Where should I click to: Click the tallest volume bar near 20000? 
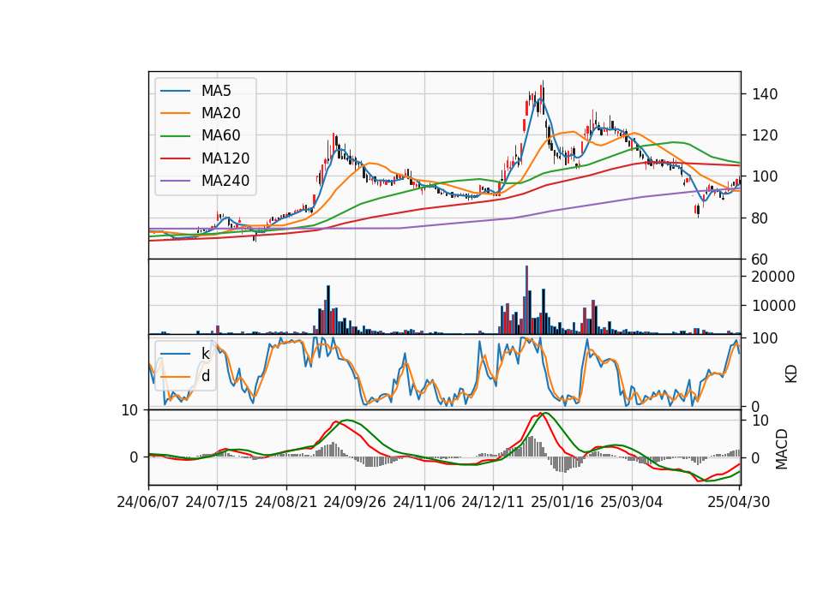(x=526, y=300)
